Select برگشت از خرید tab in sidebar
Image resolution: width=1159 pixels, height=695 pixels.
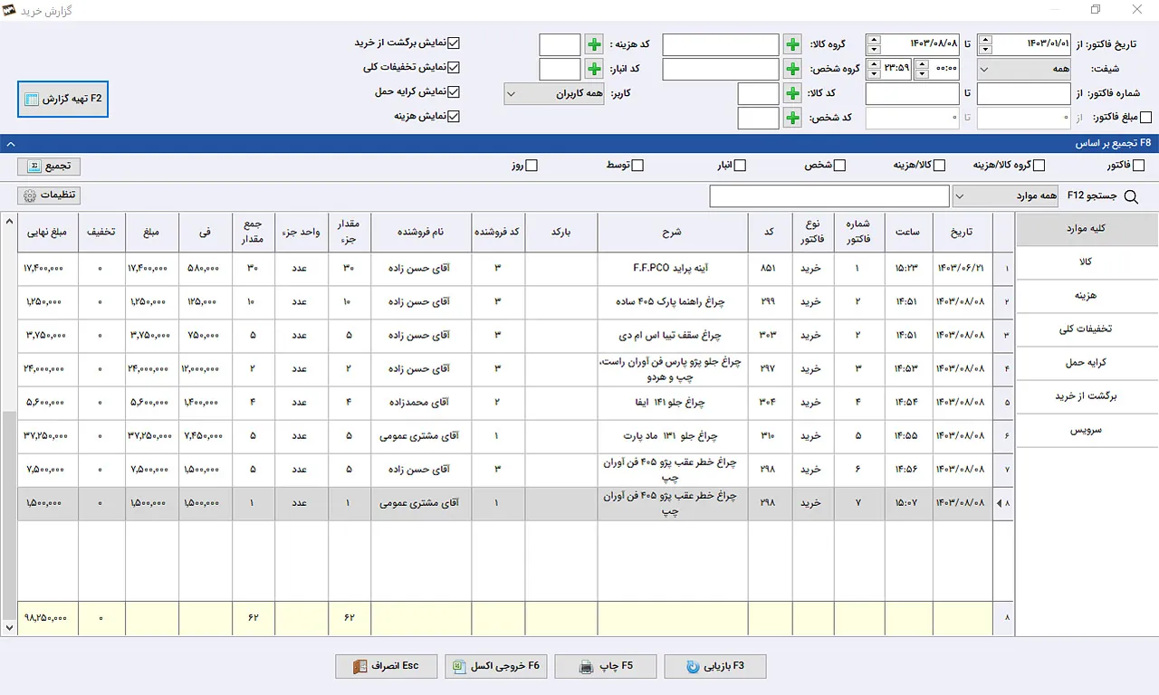(x=1087, y=396)
